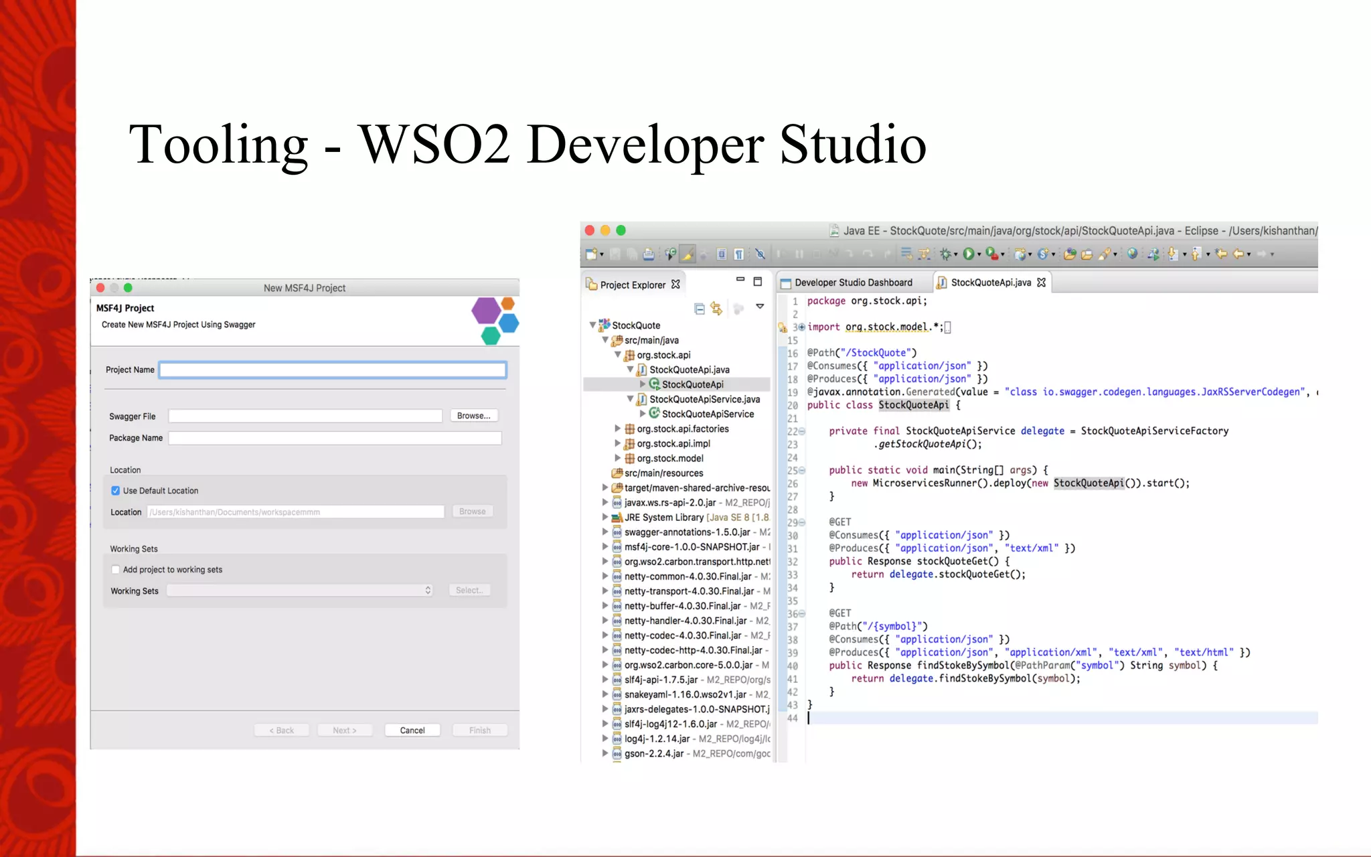Click the Swagger File input field
The height and width of the screenshot is (857, 1371).
coord(305,416)
